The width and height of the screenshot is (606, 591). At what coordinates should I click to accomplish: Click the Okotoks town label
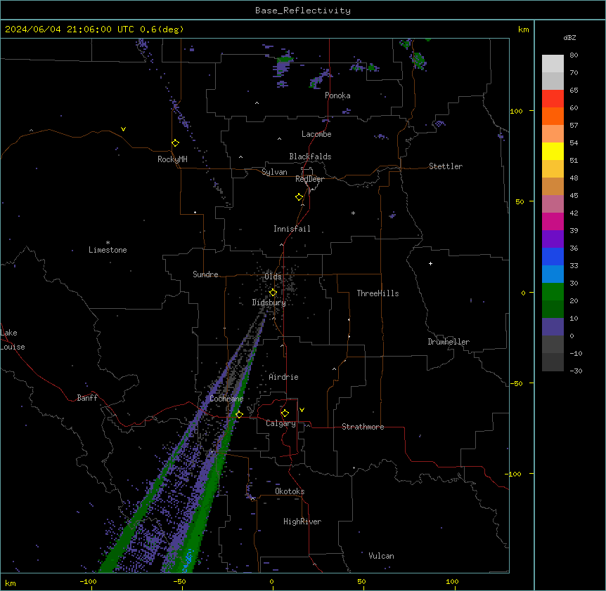point(290,491)
